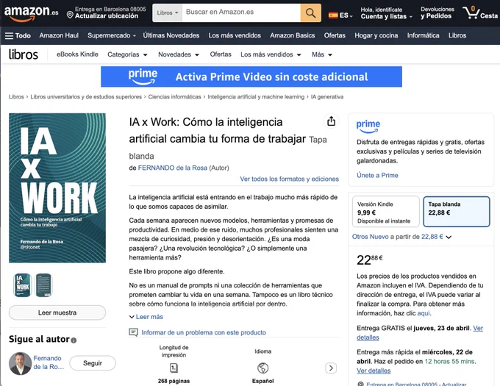
Task: Expand the Supermercado menu
Action: pos(112,35)
